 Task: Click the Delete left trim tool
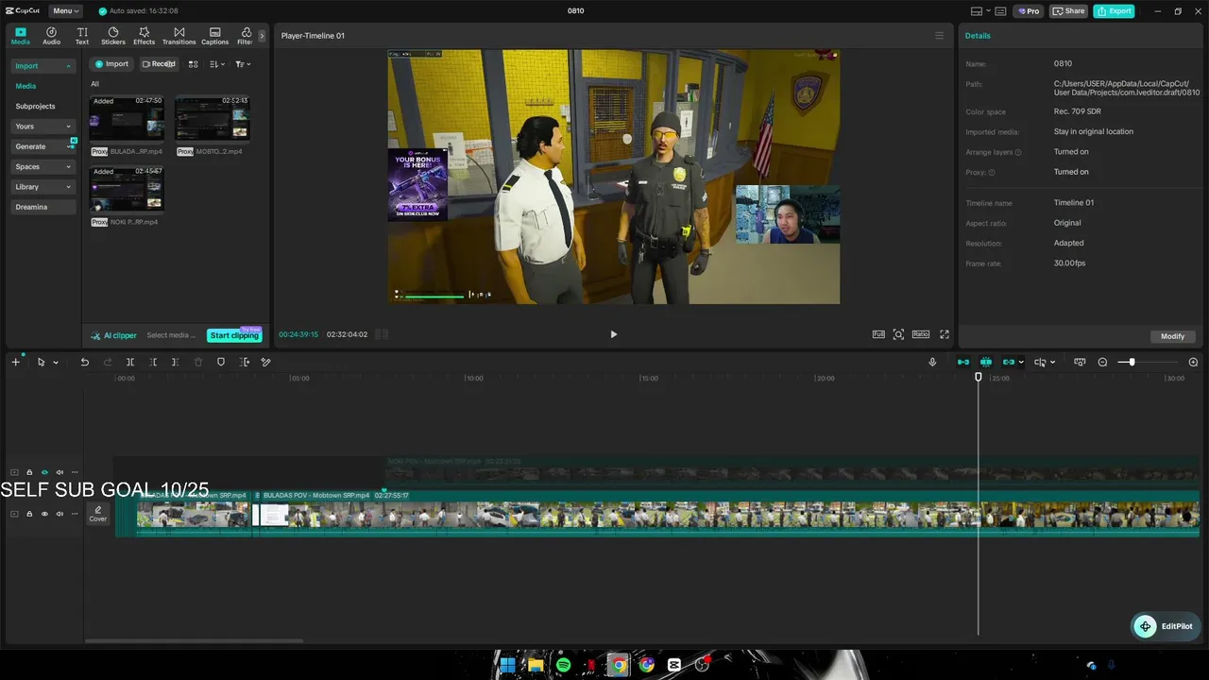coord(153,362)
